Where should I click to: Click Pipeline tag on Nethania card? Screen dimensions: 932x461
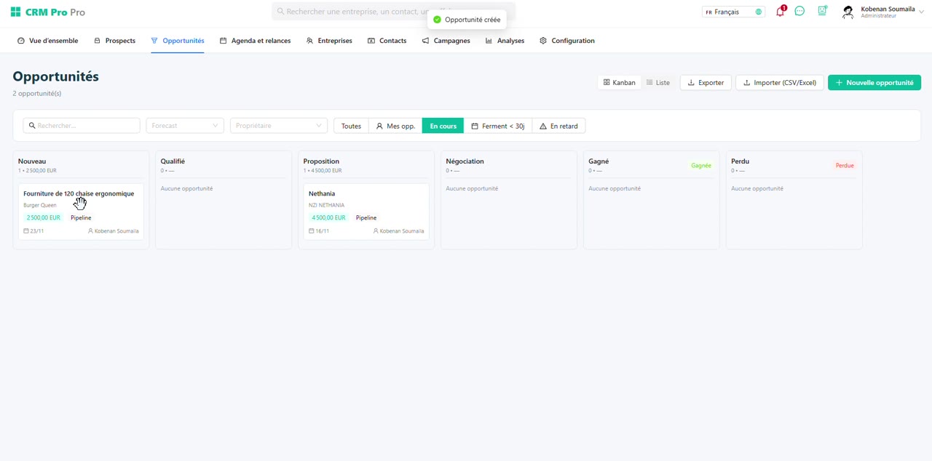point(366,217)
